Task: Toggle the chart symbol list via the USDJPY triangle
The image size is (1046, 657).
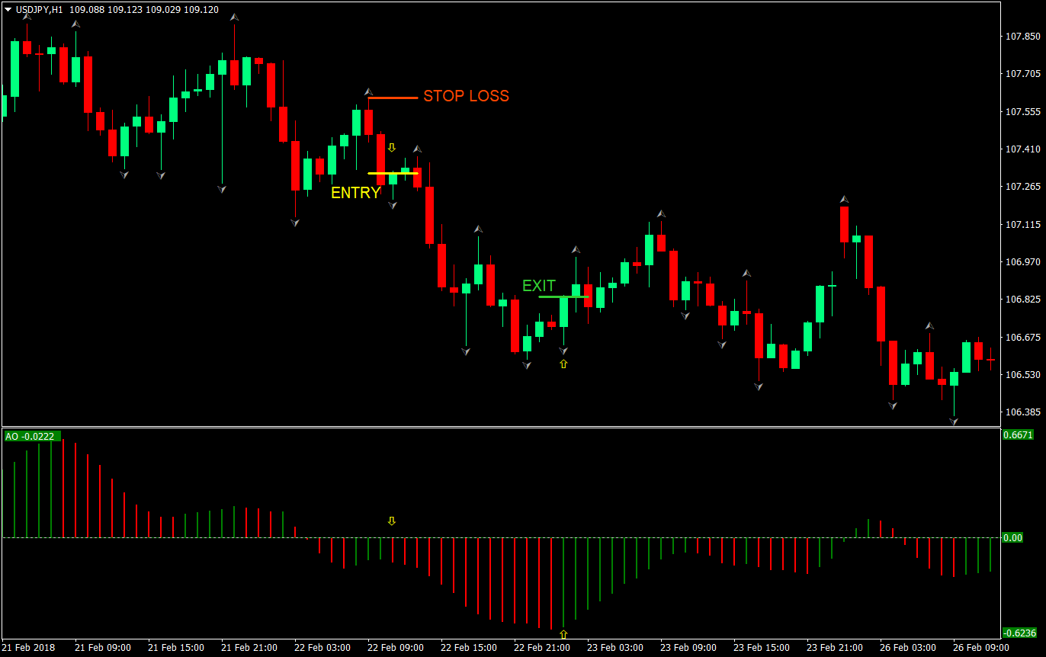Action: 8,10
